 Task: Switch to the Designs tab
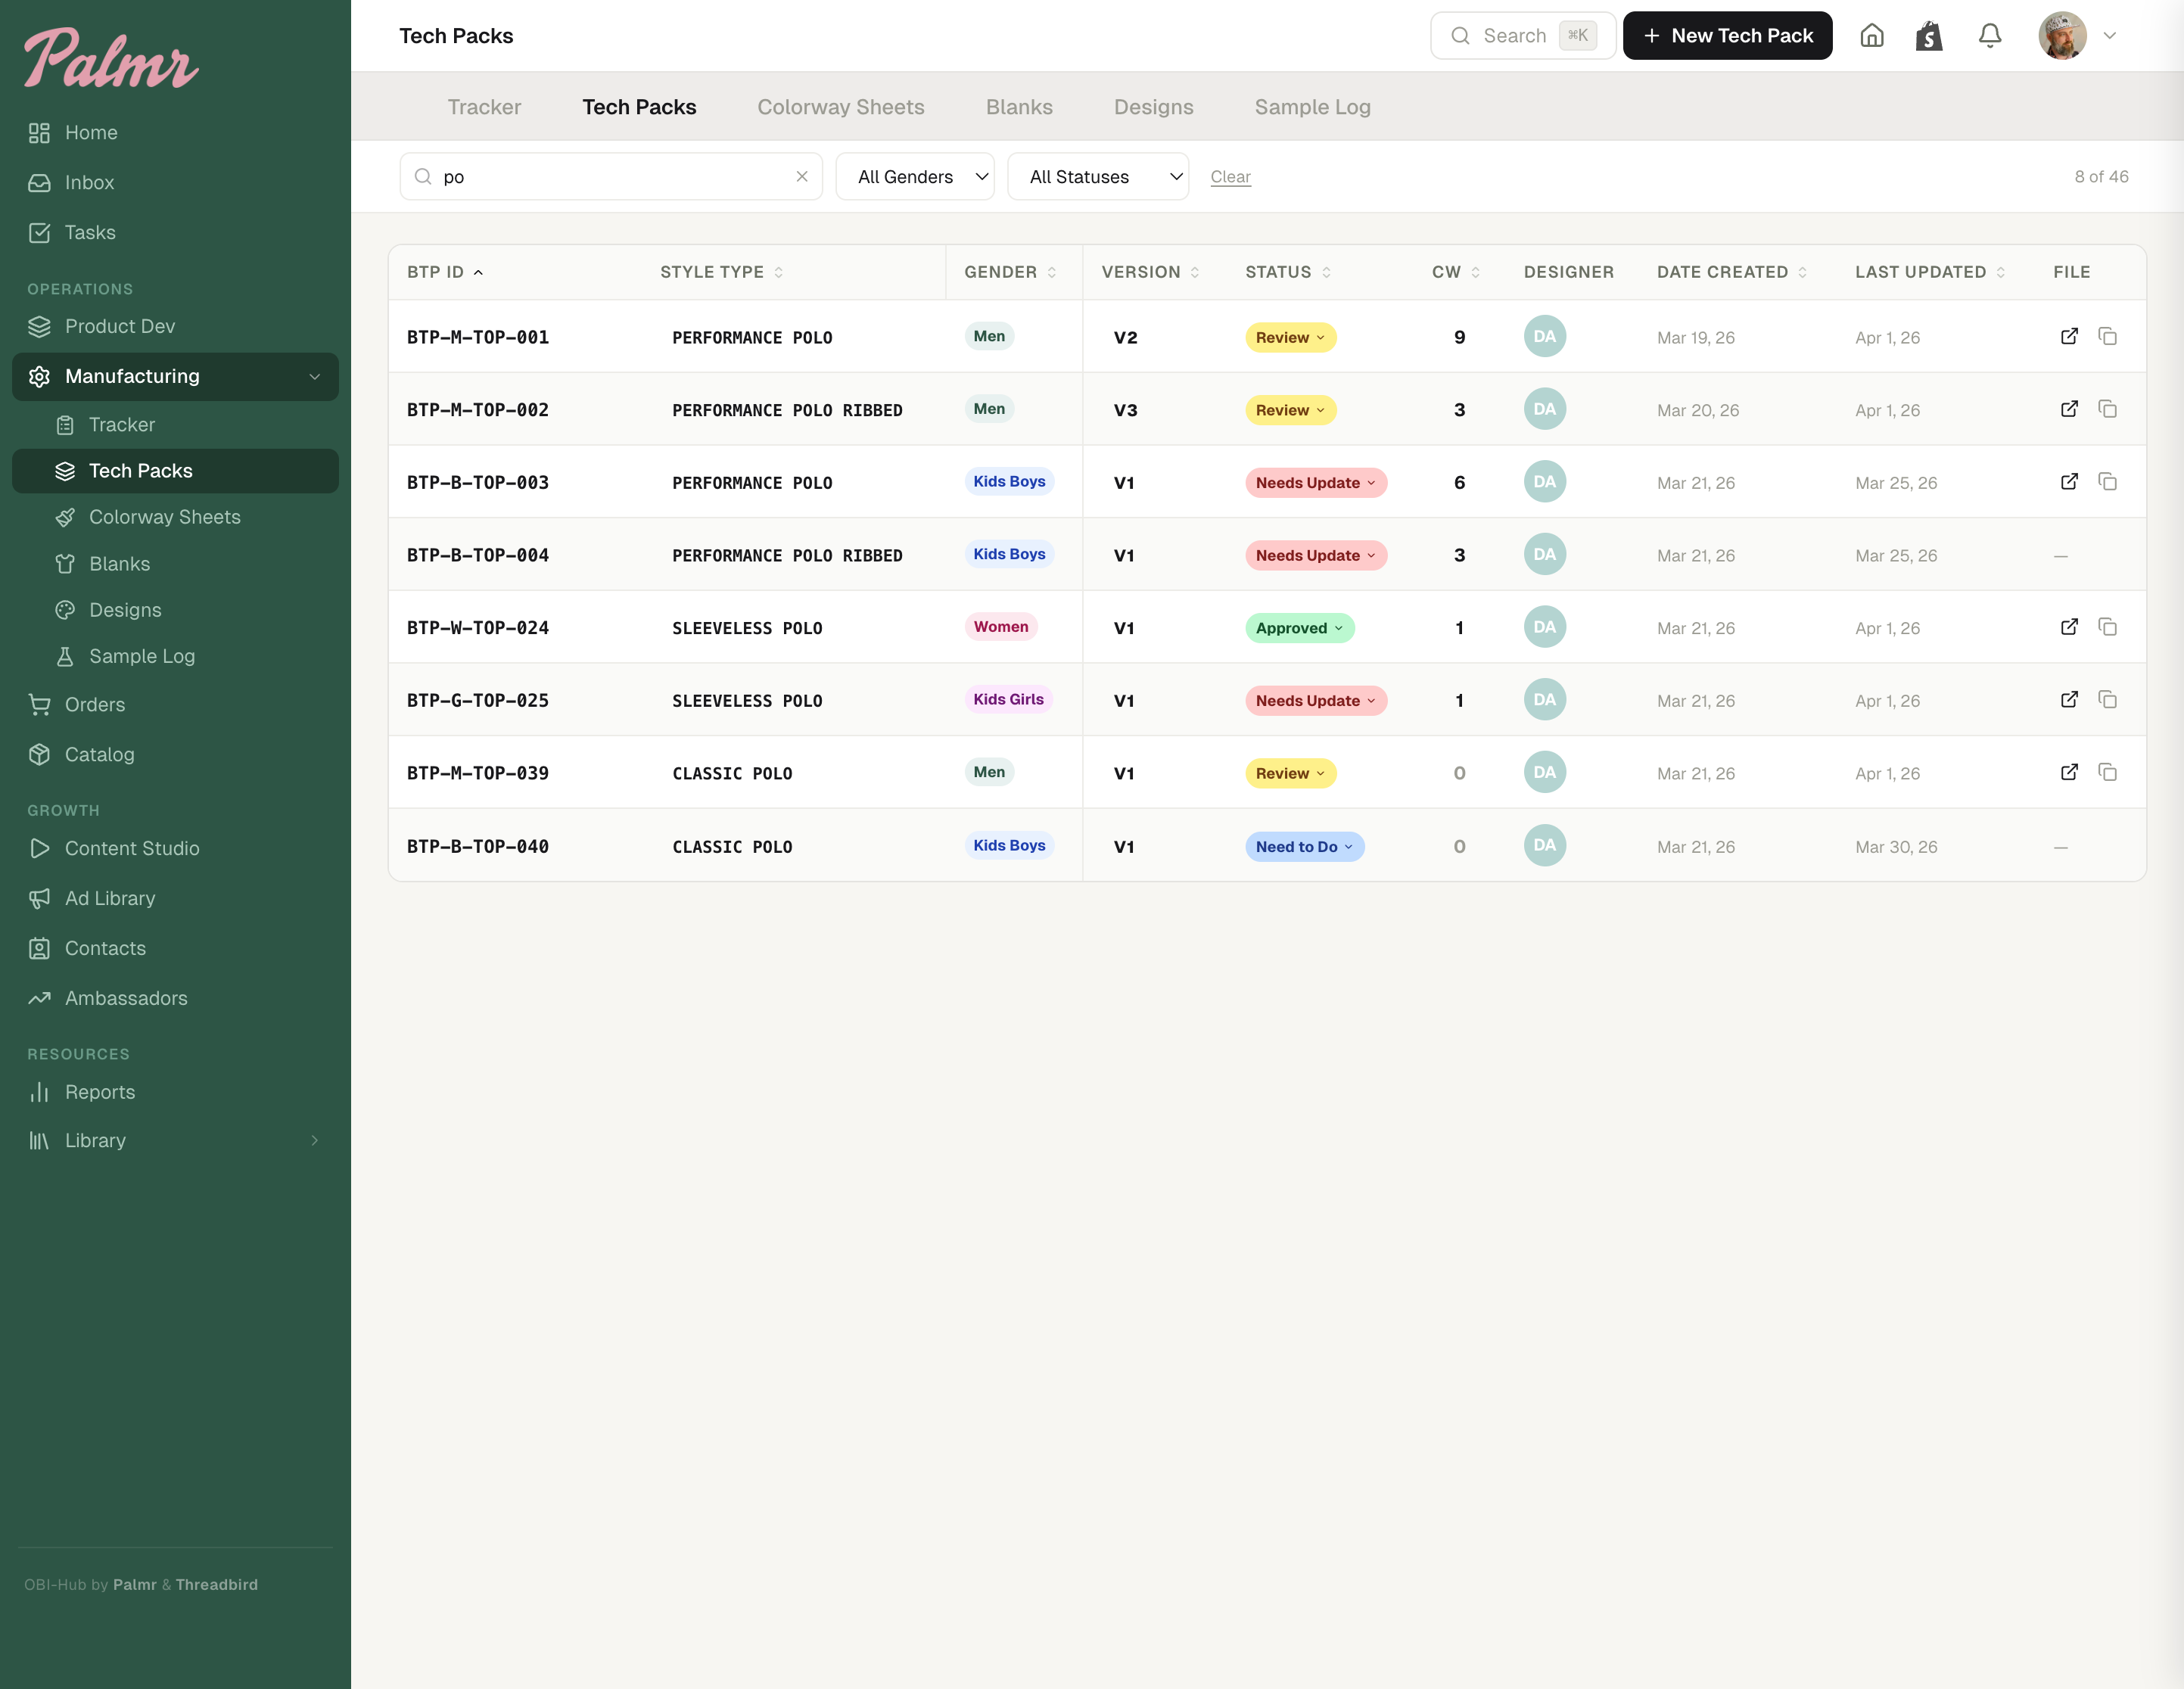1154,107
